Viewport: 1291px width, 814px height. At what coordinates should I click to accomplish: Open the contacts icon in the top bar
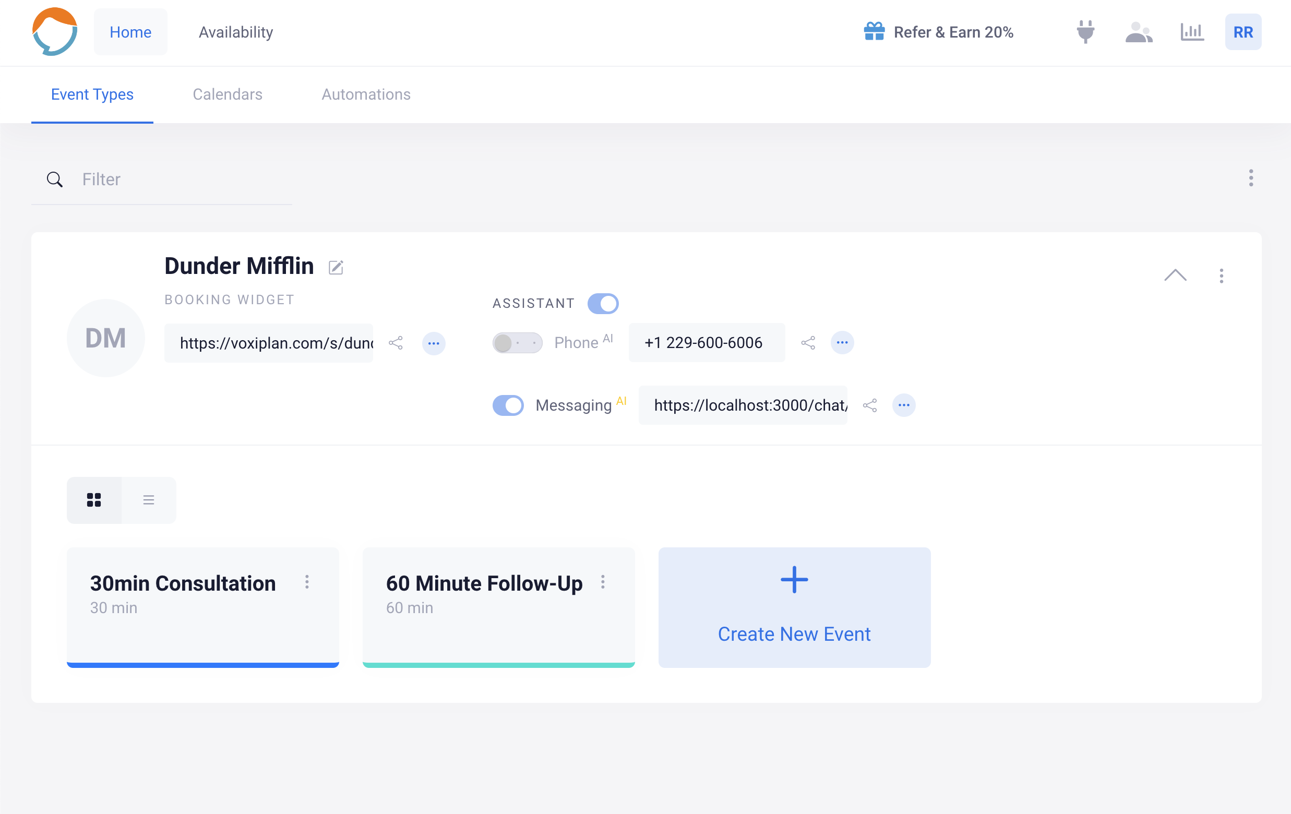[x=1138, y=32]
